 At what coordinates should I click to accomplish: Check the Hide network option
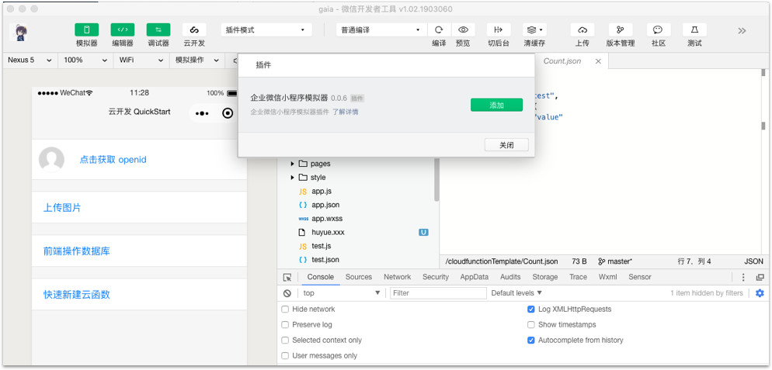(x=285, y=309)
